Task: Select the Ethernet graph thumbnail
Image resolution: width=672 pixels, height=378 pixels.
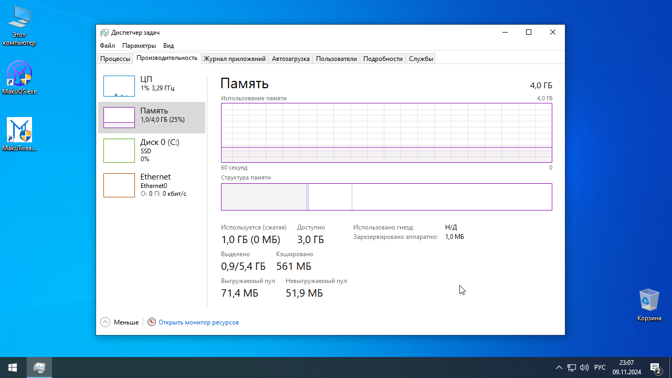Action: [119, 185]
